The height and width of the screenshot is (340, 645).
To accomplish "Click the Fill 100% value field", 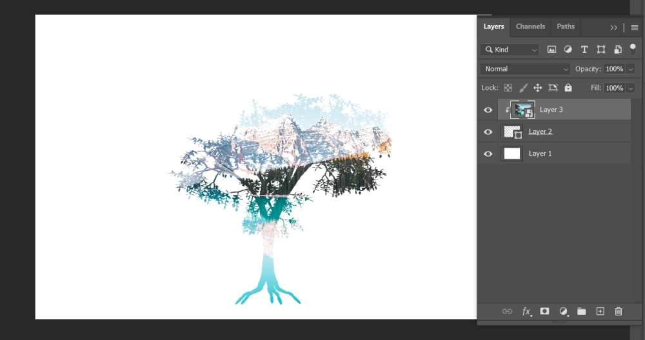I will (x=615, y=88).
